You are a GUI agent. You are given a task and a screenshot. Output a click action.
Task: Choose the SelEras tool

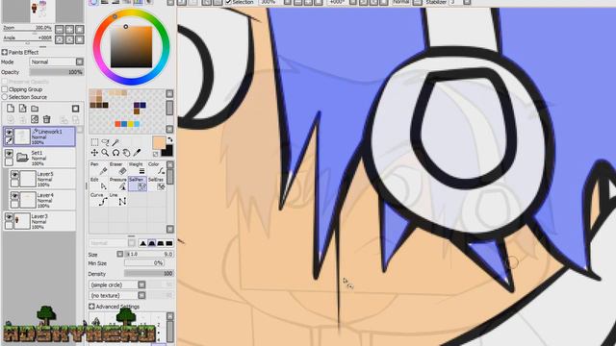coord(157,184)
